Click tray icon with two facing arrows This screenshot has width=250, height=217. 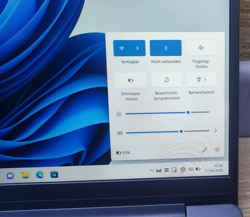(159, 171)
